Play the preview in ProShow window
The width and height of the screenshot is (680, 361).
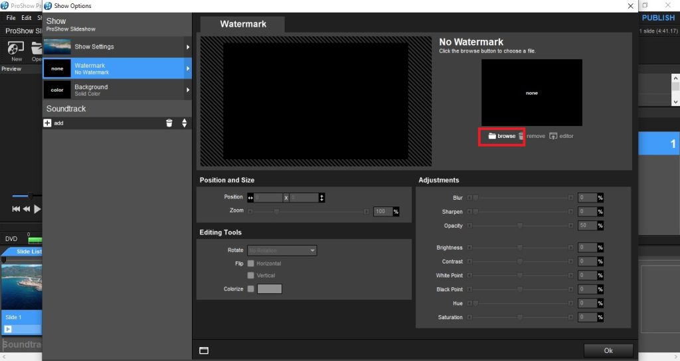click(x=37, y=209)
